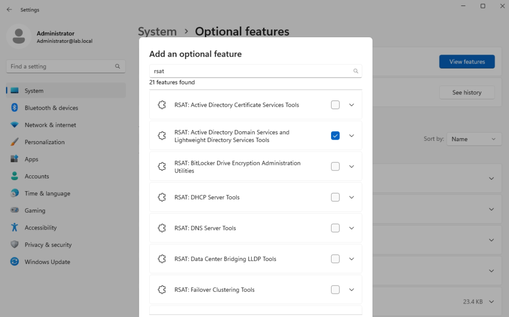This screenshot has width=509, height=317.
Task: Check the BitLocker Drive Encryption Utilities box
Action: click(x=336, y=166)
